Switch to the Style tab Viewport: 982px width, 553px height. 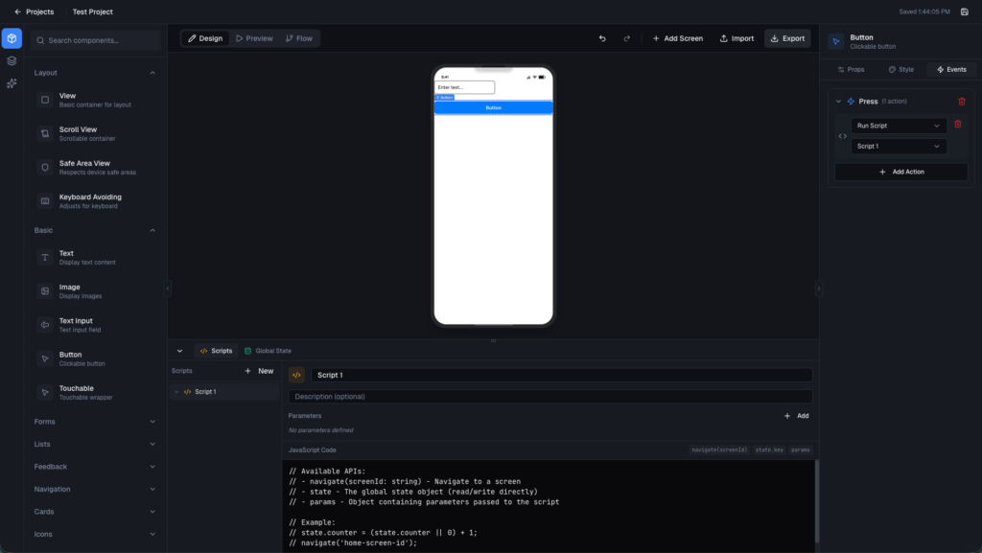[x=900, y=70]
